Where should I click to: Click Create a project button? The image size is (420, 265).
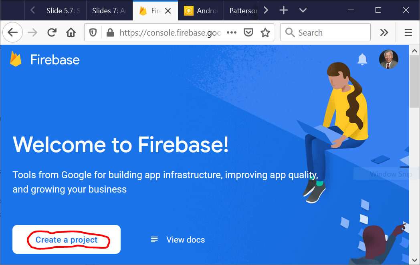67,239
